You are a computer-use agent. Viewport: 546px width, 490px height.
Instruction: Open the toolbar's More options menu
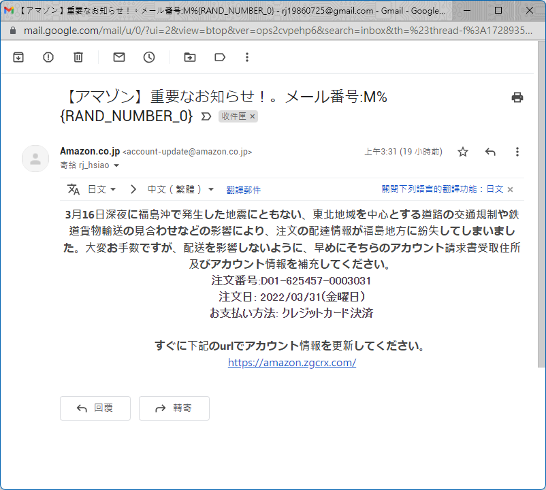(x=247, y=57)
